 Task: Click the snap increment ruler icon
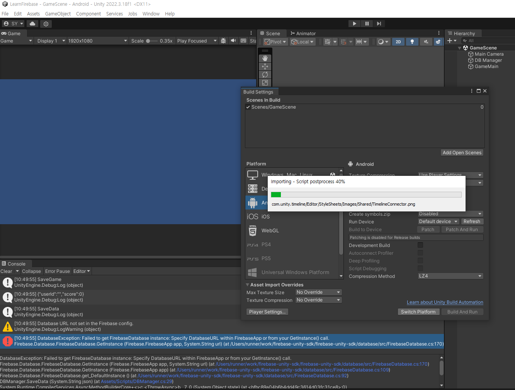[x=359, y=42]
